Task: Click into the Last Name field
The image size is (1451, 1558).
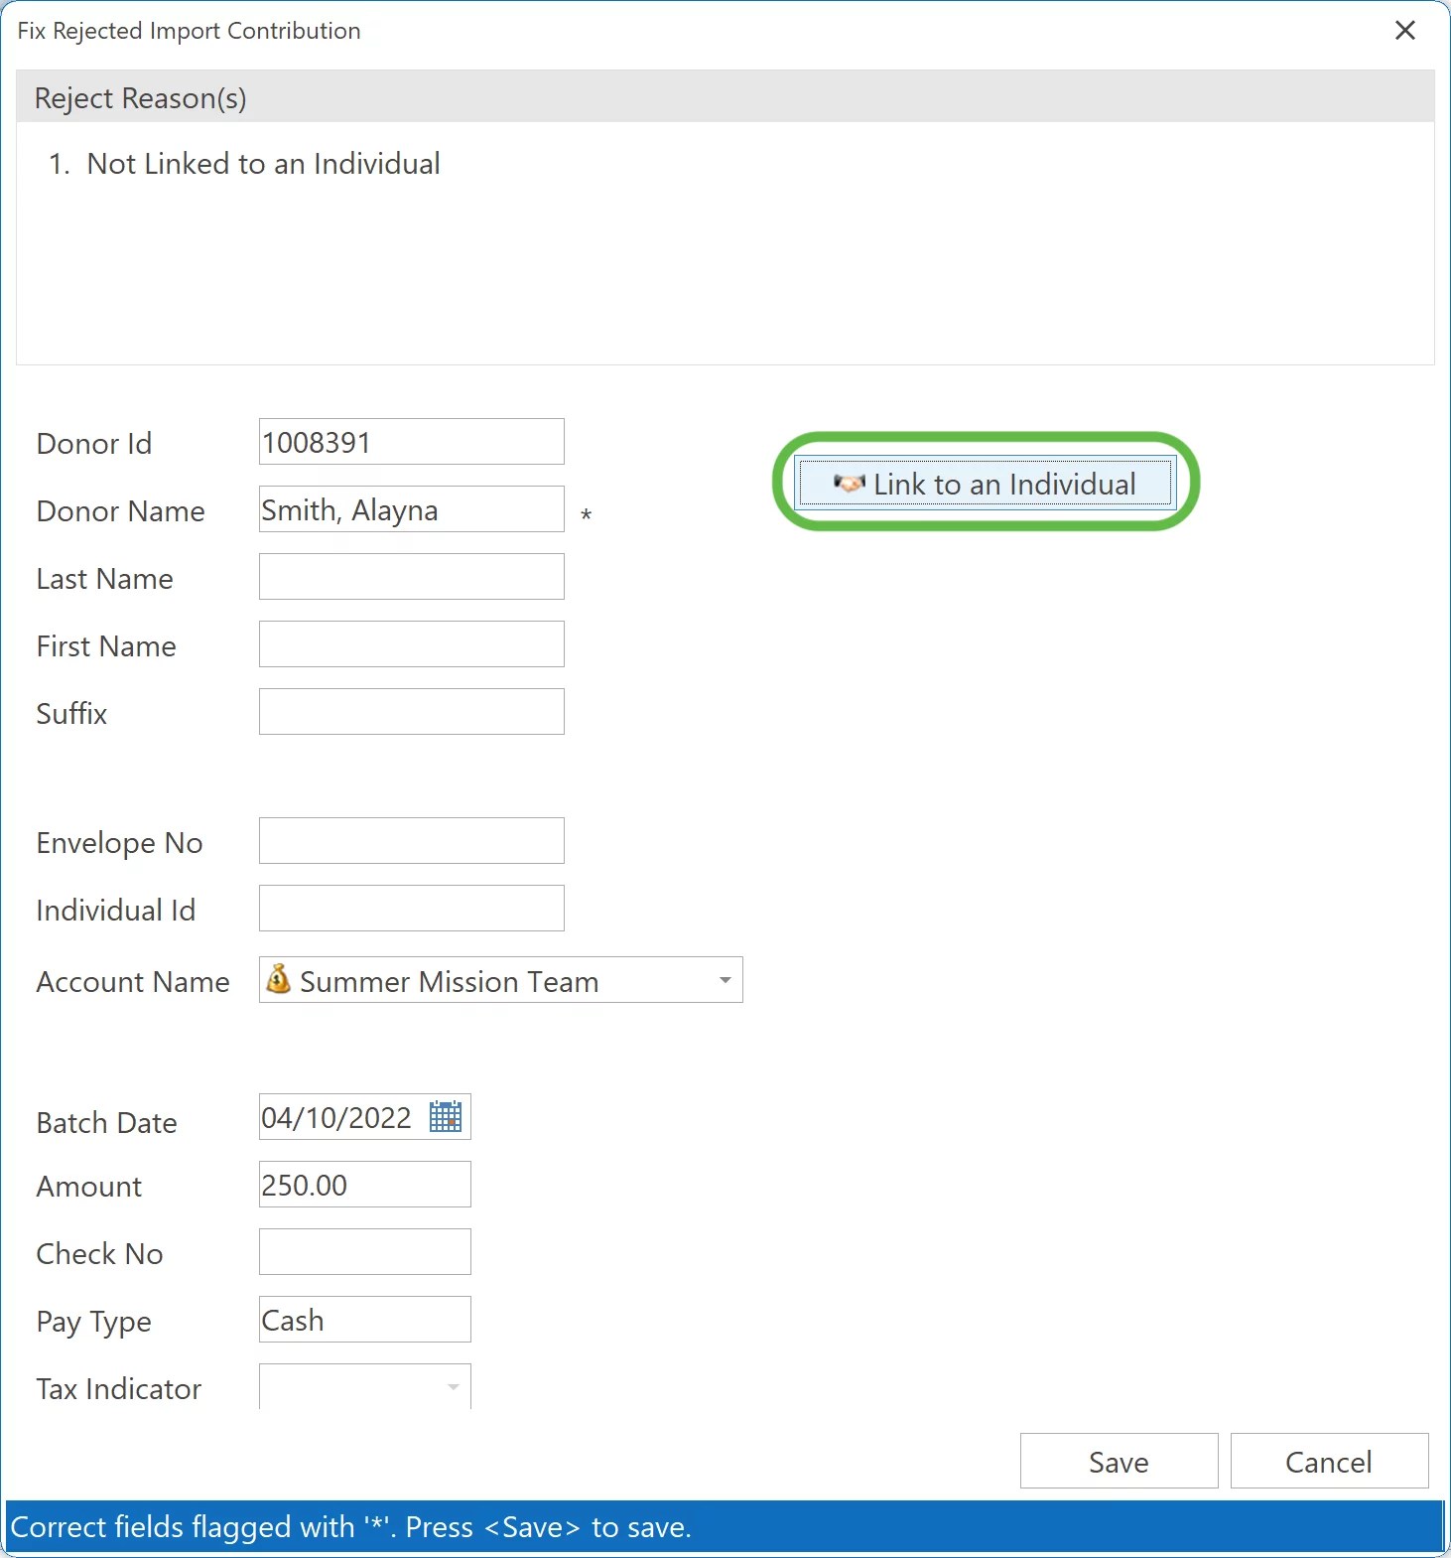Action: coord(412,577)
